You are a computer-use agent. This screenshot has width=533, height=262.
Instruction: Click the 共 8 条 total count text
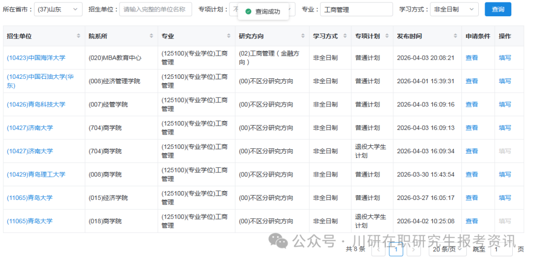[x=355, y=249]
